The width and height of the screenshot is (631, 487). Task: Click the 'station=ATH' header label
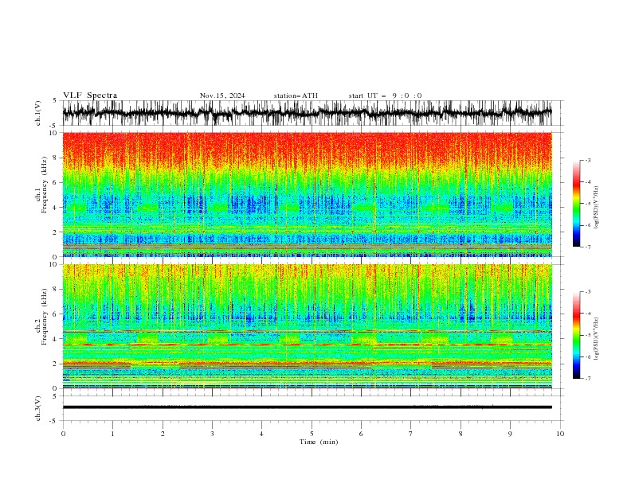pyautogui.click(x=296, y=95)
